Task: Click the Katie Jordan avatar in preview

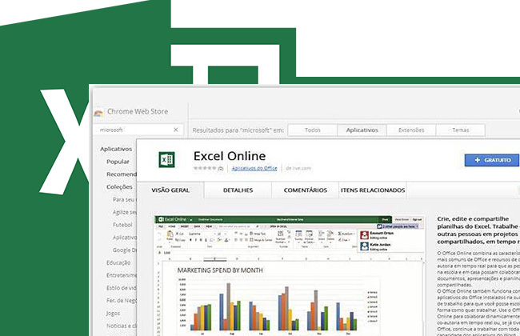Action: [x=365, y=246]
